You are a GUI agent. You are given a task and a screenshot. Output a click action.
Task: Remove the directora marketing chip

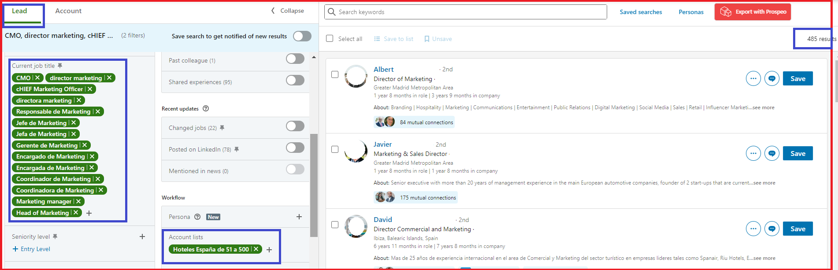coord(79,100)
